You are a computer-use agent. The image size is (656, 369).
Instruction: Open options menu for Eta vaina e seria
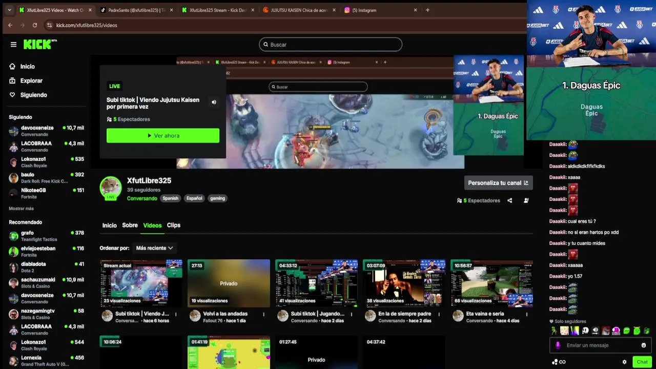(x=527, y=314)
